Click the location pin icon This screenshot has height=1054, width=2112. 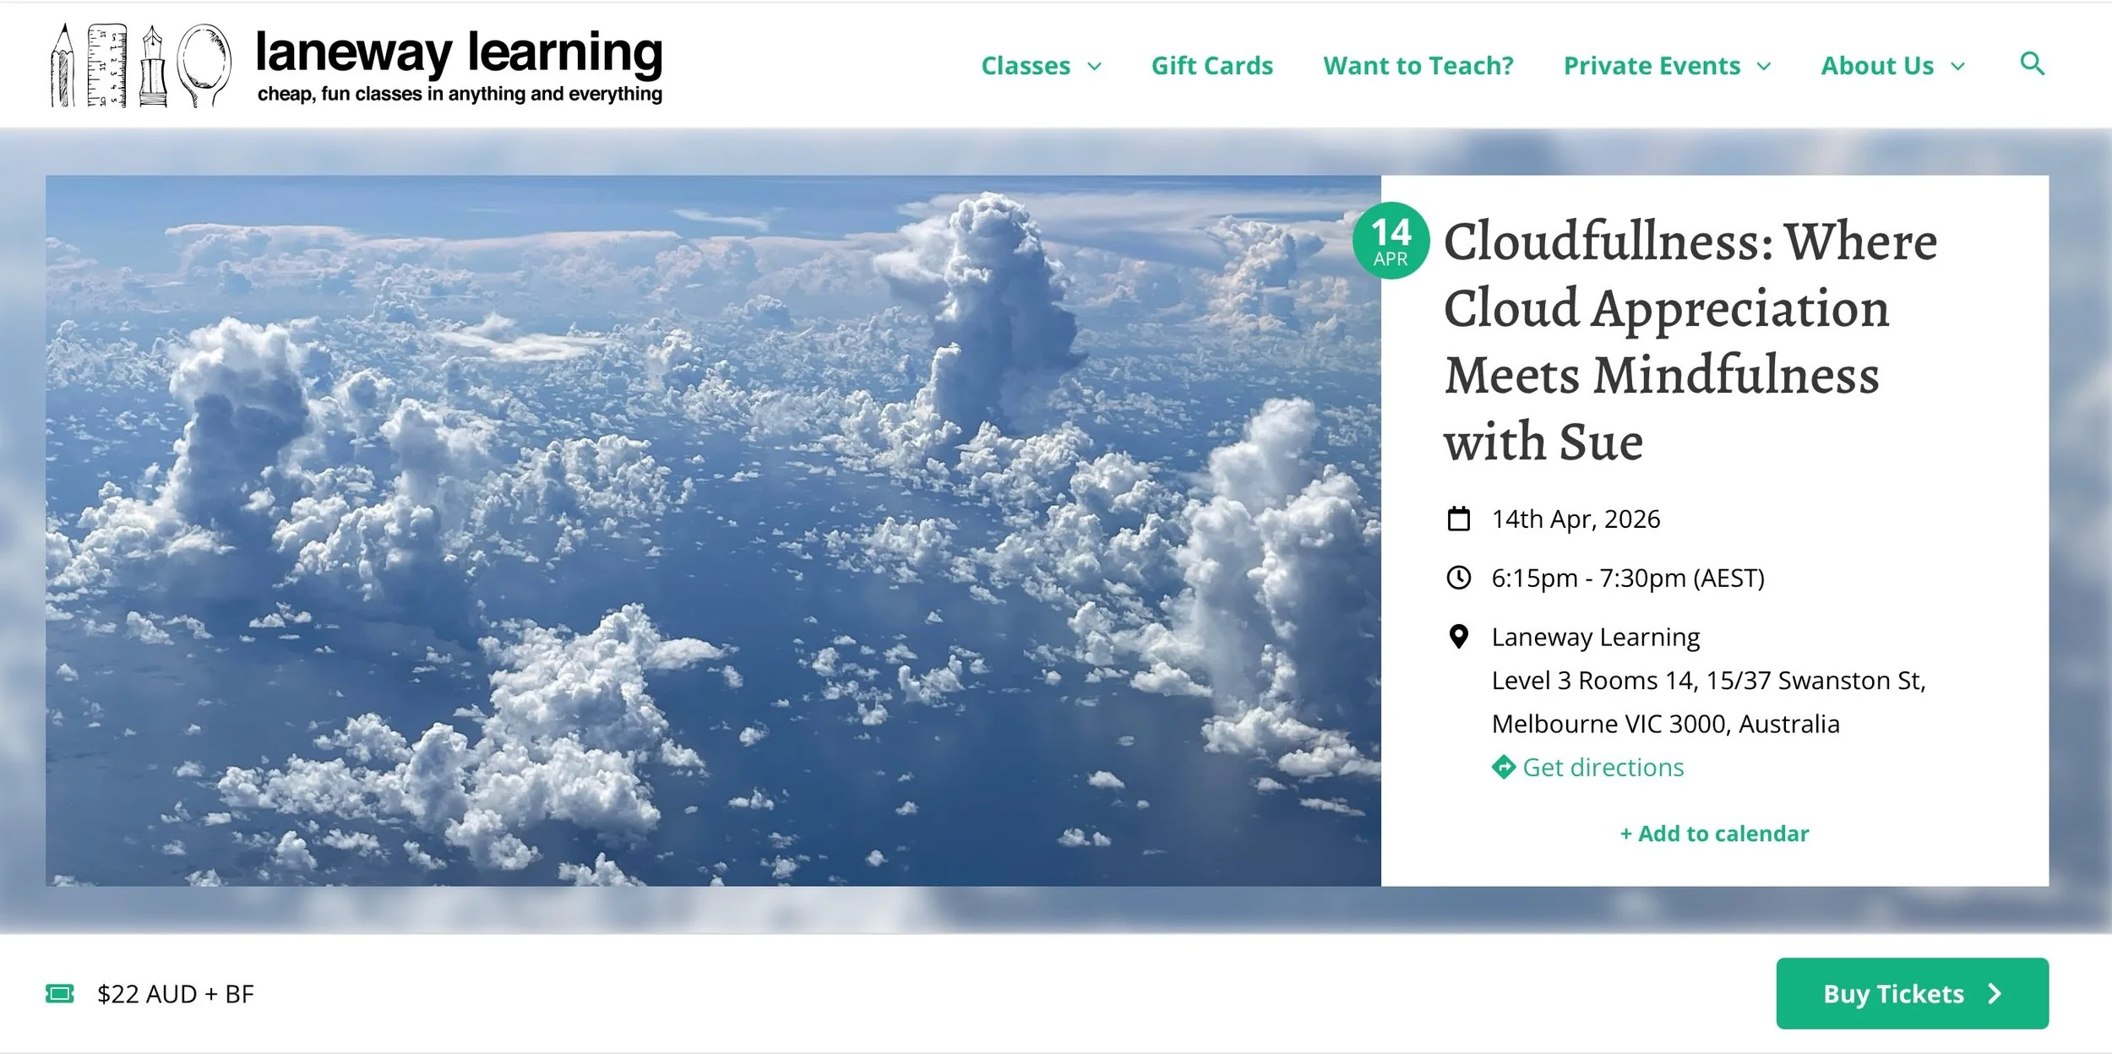pyautogui.click(x=1458, y=637)
